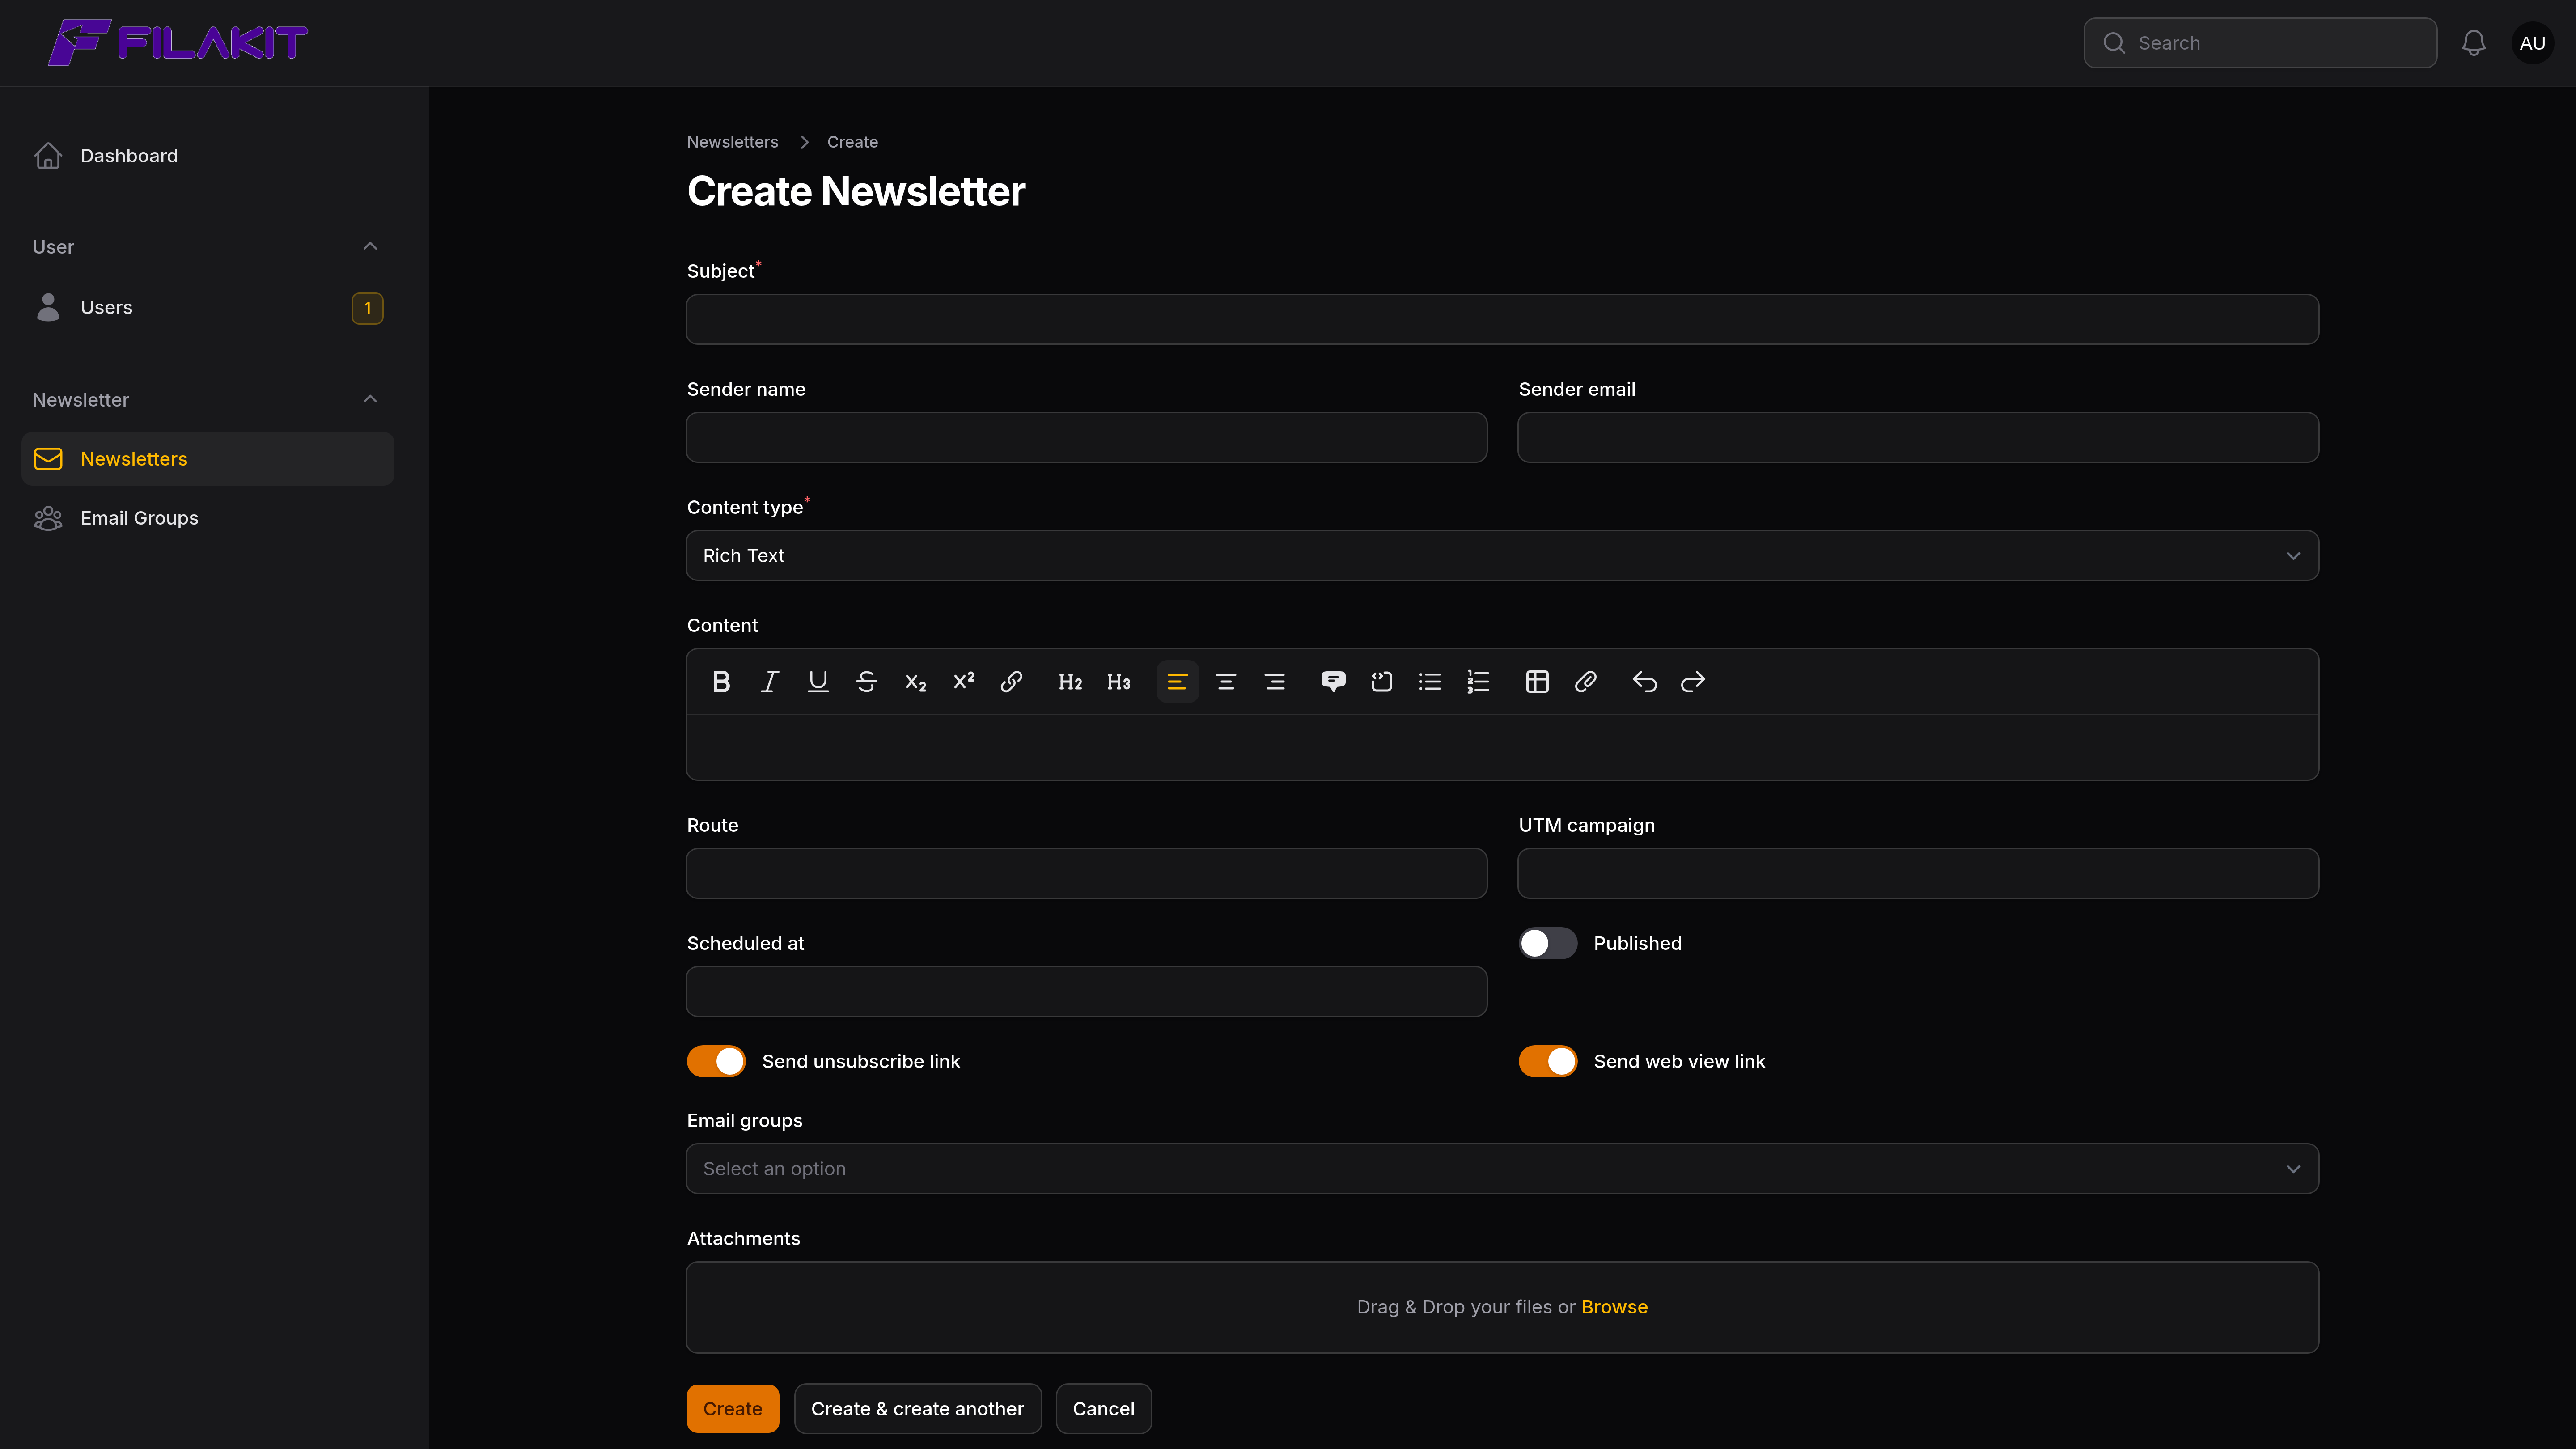Center align text in editor
Screen dimensions: 2576x1449
point(1225,682)
